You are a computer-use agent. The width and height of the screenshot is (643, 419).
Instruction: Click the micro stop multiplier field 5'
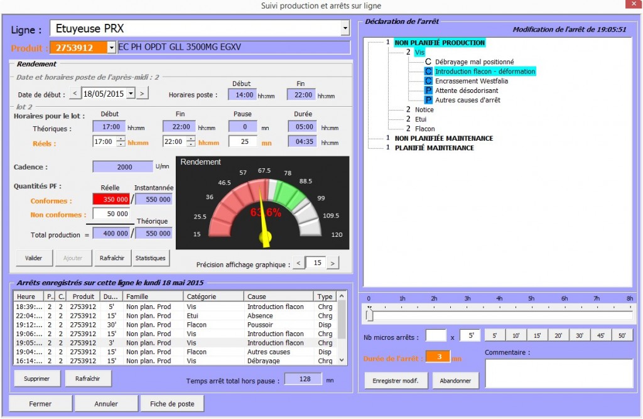(470, 335)
